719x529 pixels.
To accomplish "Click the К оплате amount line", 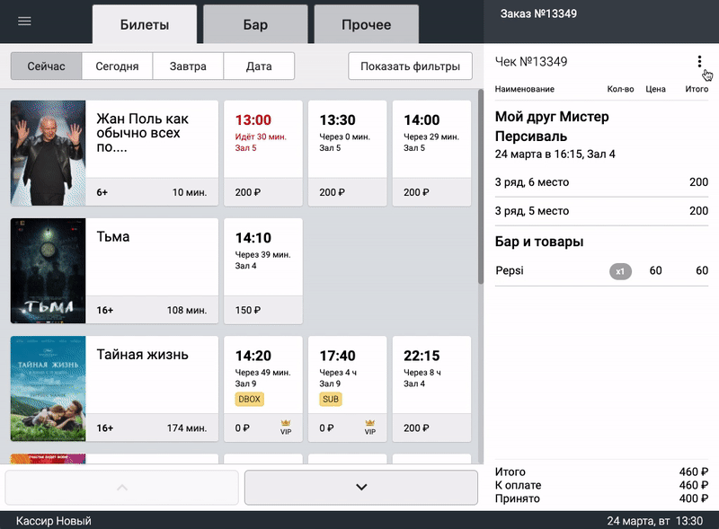I will coord(601,485).
